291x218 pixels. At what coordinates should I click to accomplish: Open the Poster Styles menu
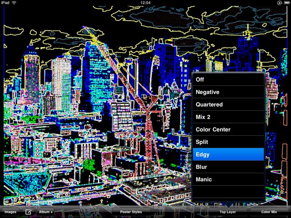[131, 212]
